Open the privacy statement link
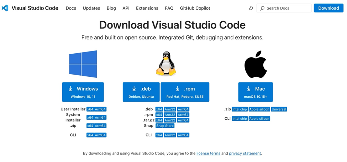This screenshot has width=347, height=162. (245, 153)
